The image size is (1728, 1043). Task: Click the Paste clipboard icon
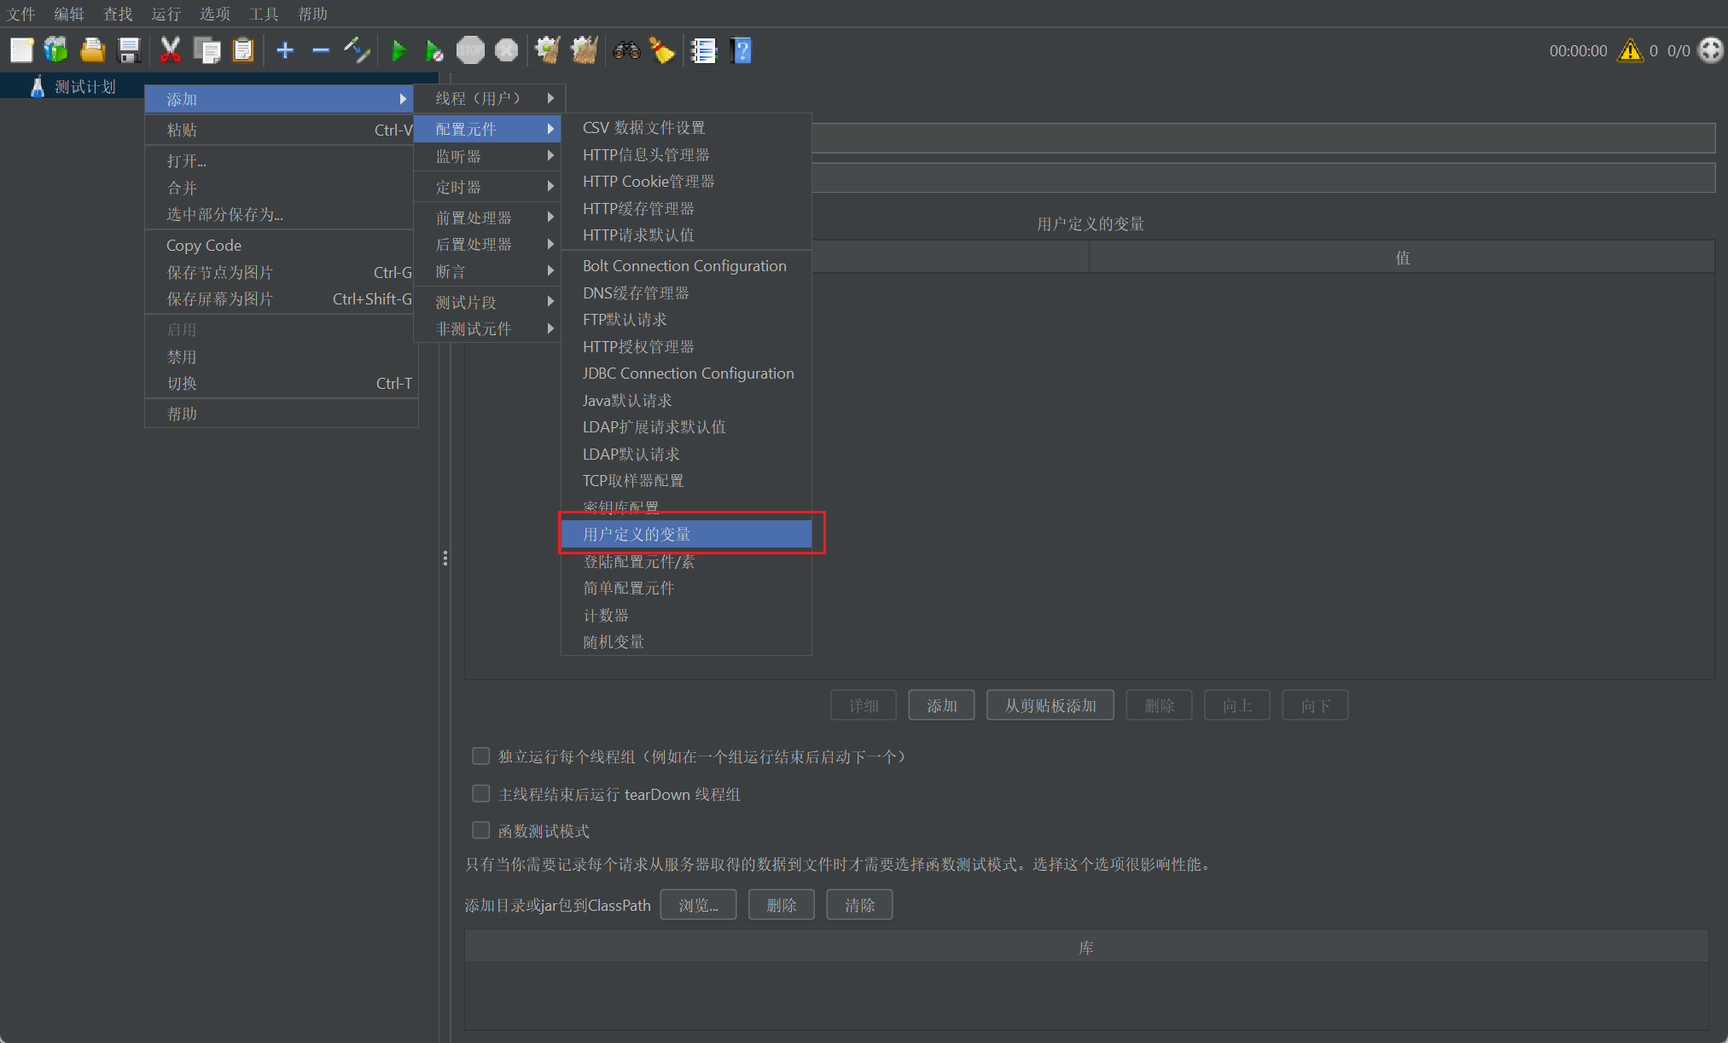[x=243, y=50]
